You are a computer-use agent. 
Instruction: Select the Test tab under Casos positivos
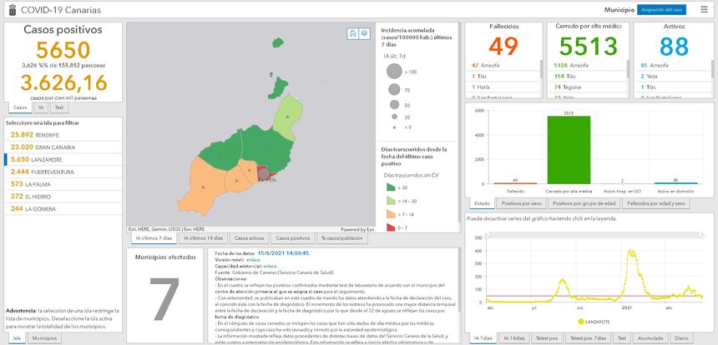click(x=58, y=107)
